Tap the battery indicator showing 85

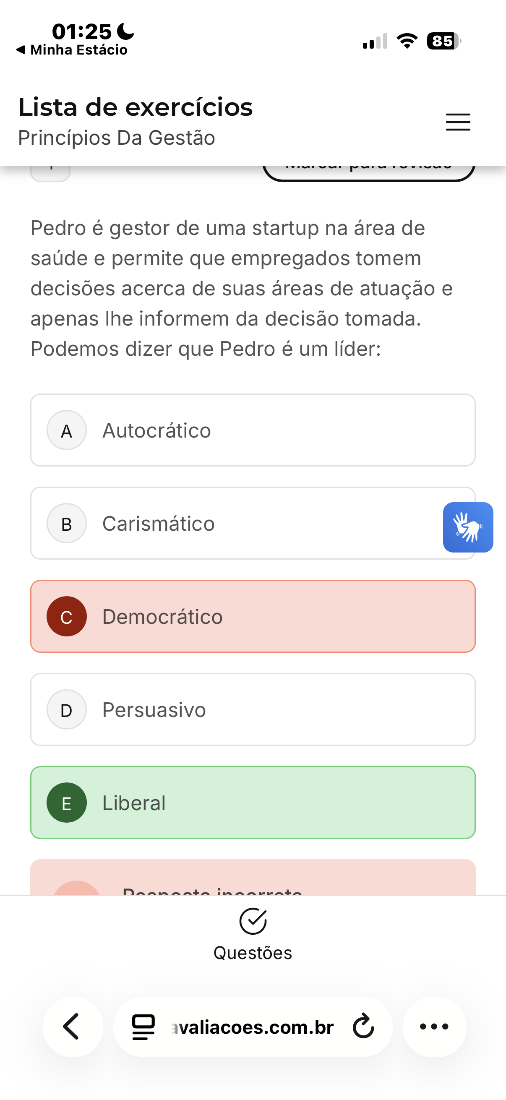click(x=443, y=41)
